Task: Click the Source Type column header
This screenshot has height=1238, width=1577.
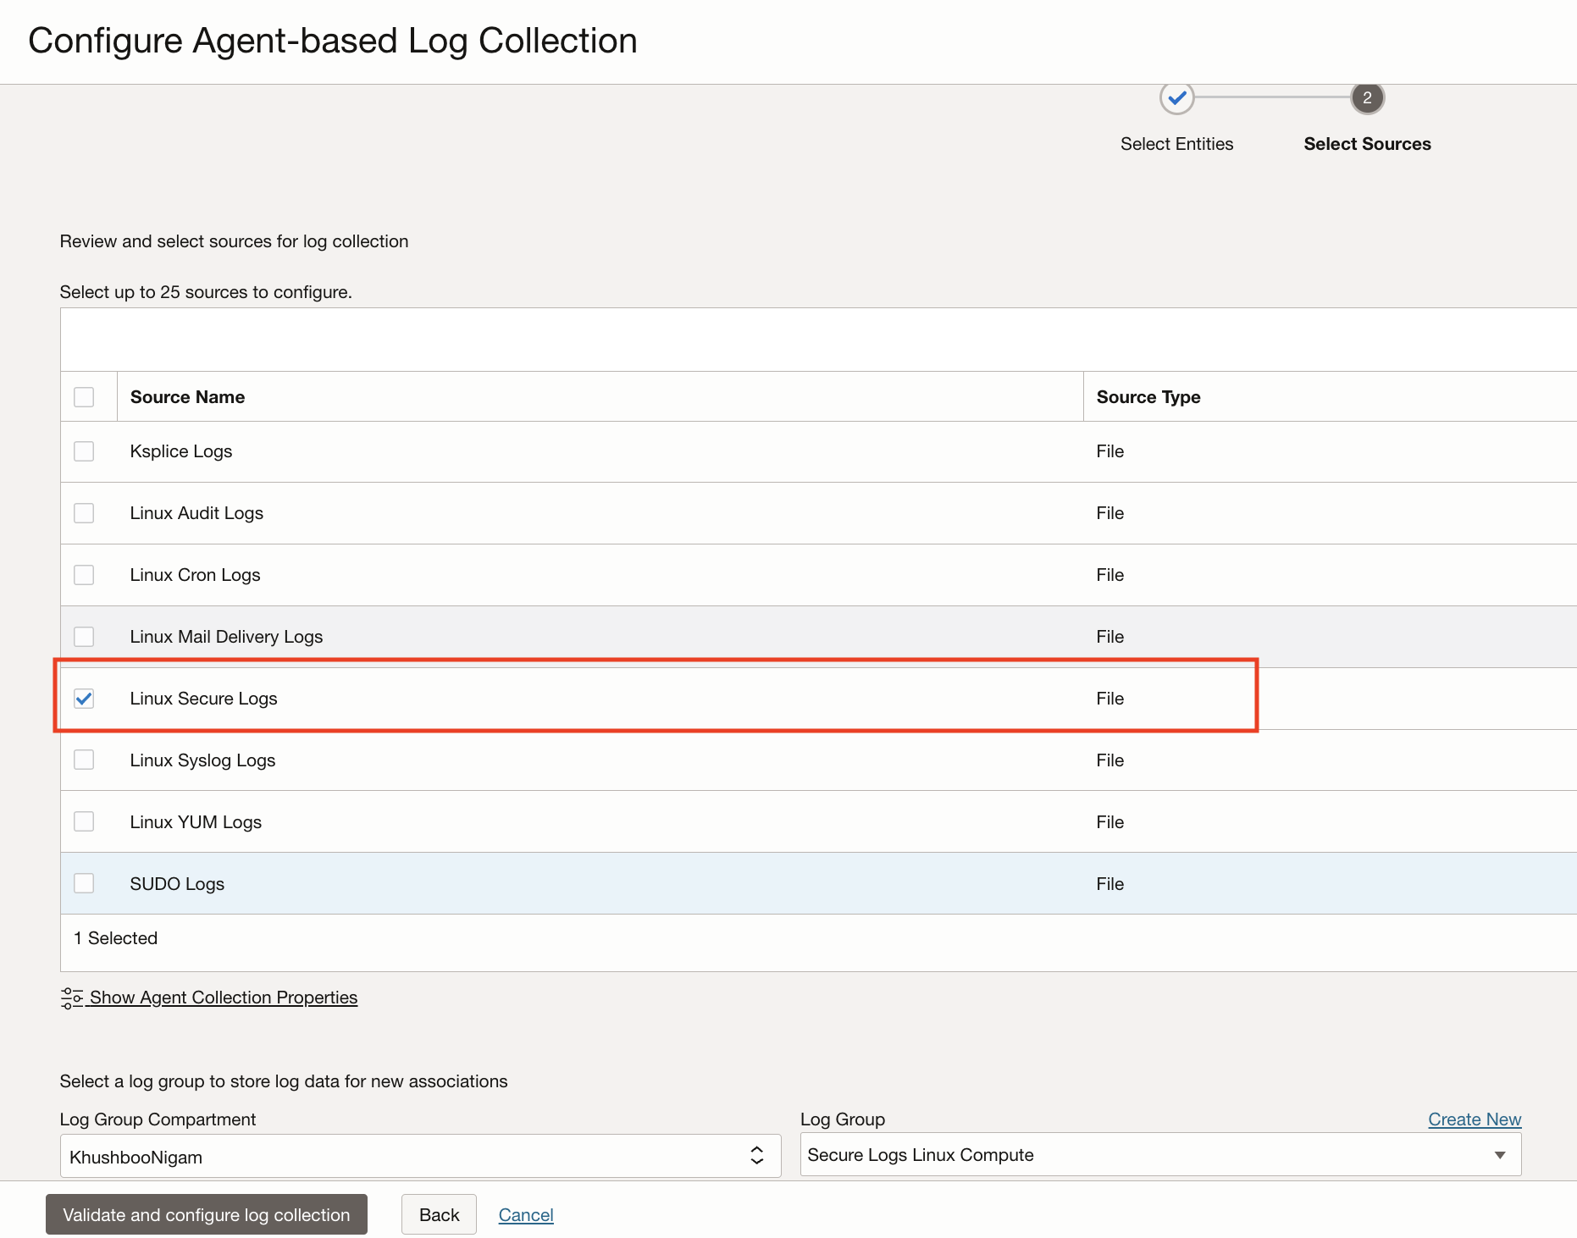Action: pos(1148,397)
